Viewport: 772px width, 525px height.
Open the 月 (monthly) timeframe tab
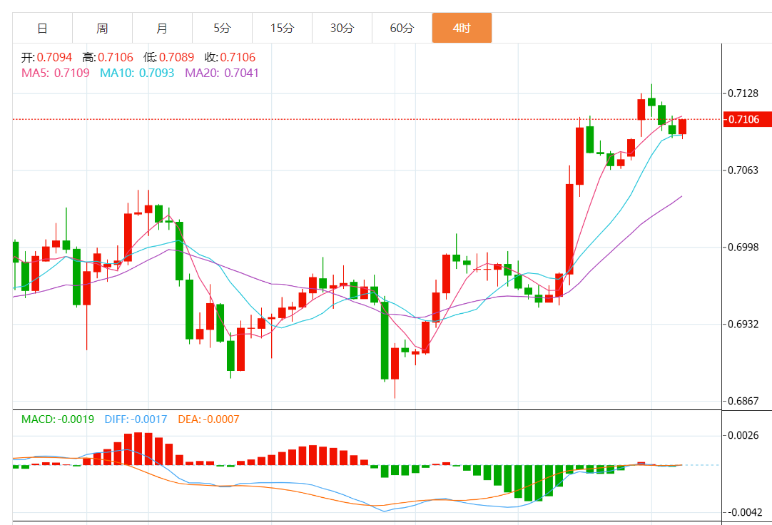click(162, 29)
